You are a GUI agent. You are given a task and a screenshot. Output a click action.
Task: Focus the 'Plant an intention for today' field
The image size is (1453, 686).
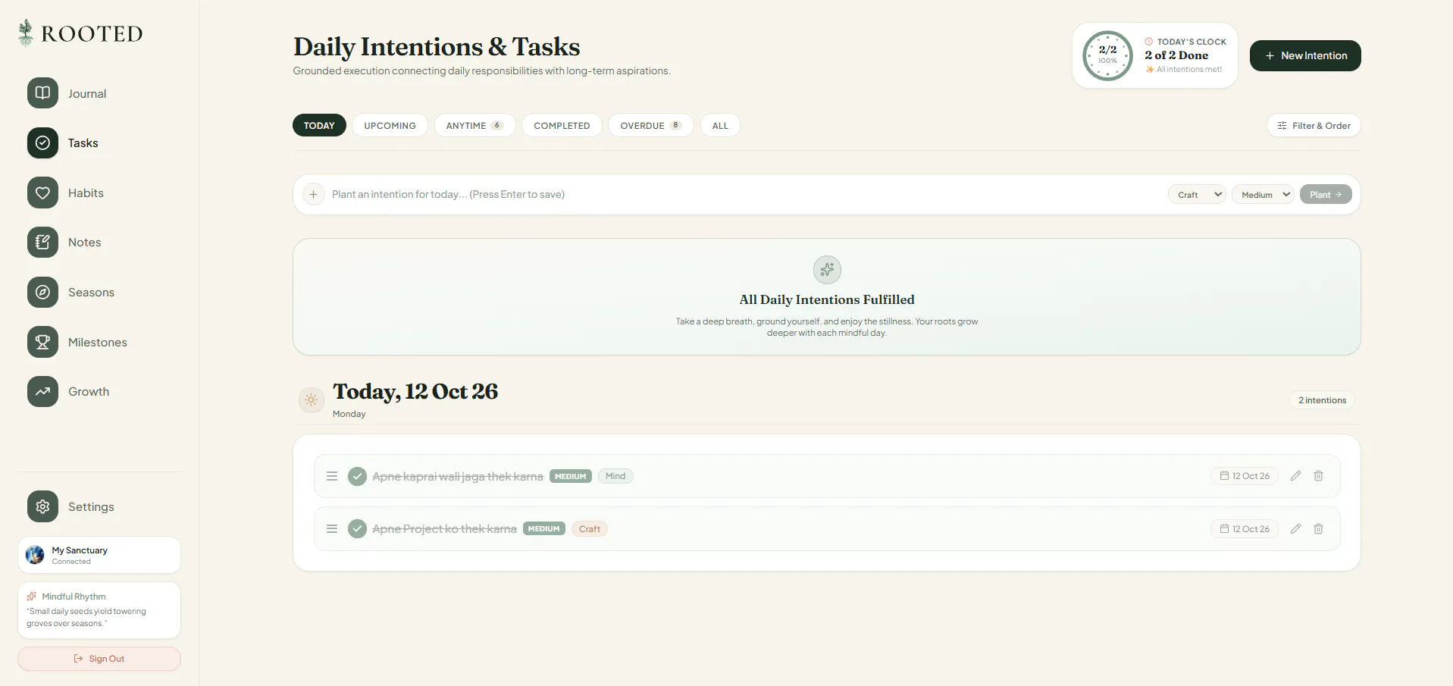click(x=747, y=195)
